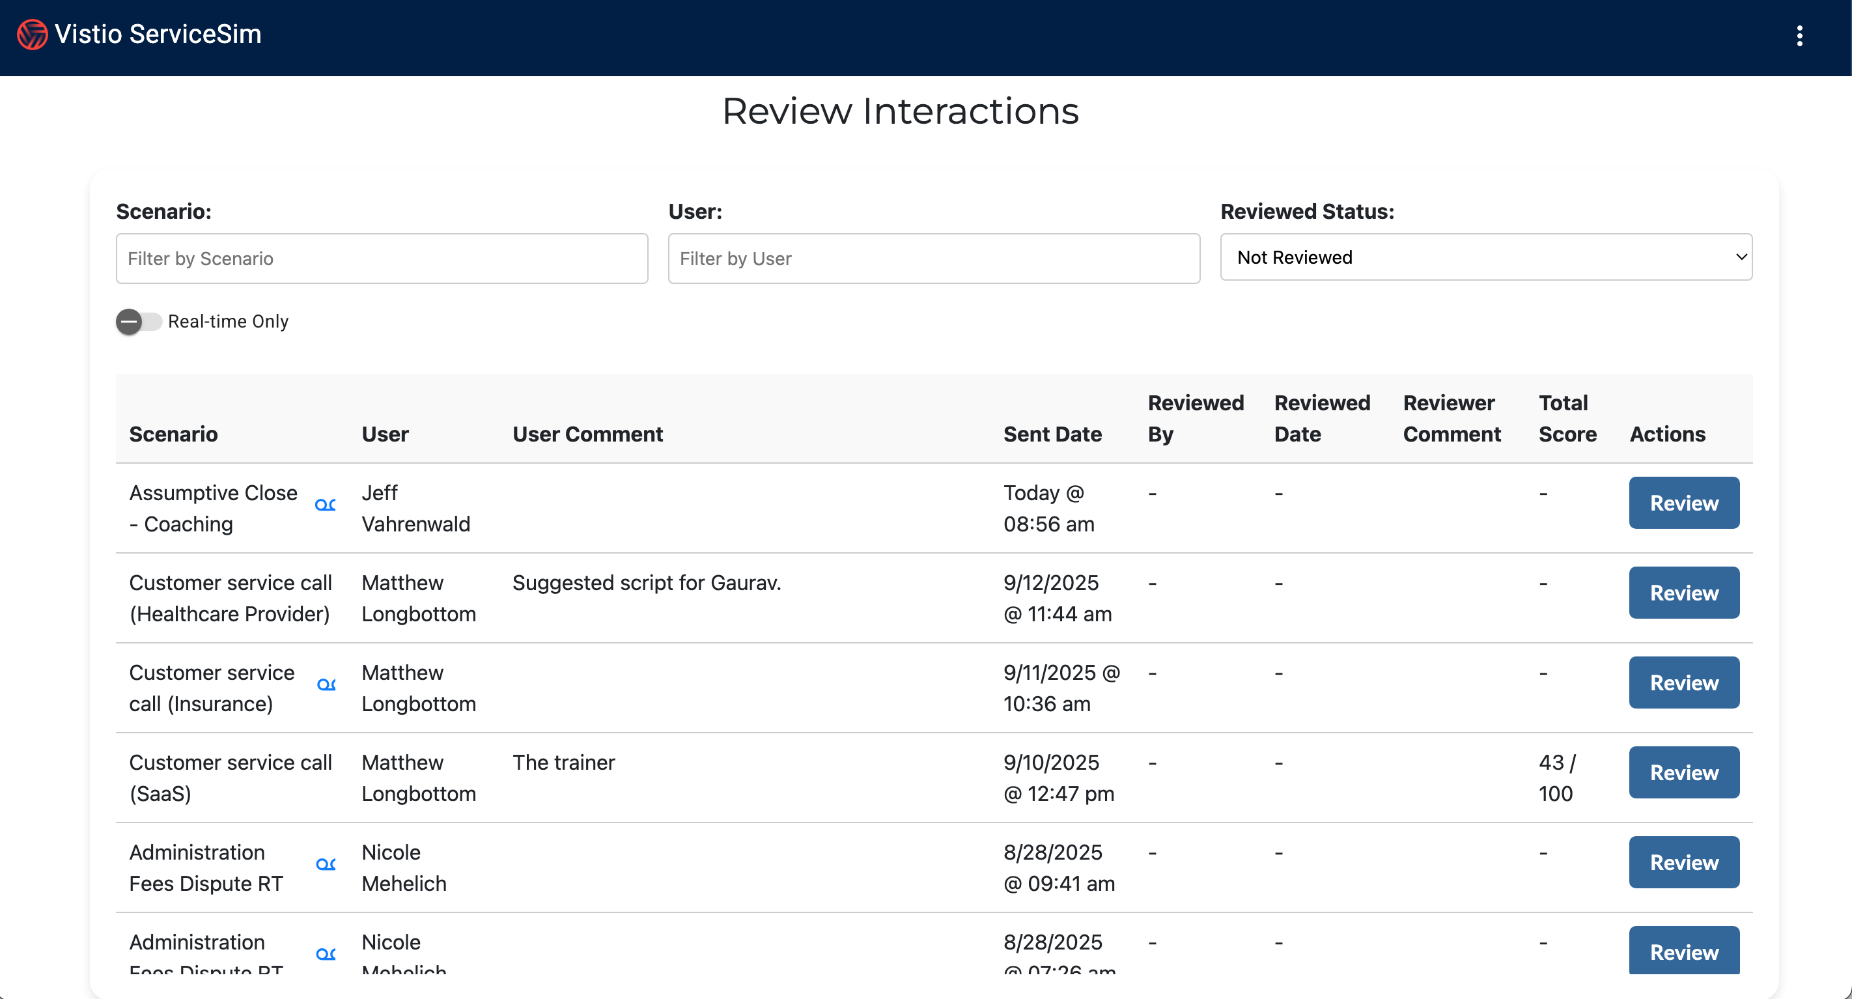Screen dimensions: 1852x999
Task: Click the Vistio ServiceSim title text
Action: (x=158, y=35)
